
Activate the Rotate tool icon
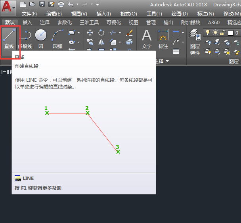[101, 33]
